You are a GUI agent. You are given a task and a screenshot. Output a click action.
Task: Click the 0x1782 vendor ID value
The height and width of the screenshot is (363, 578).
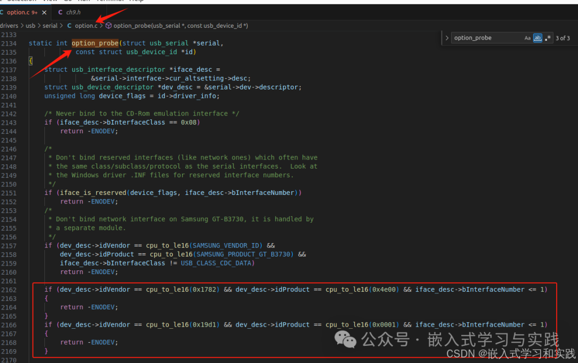pyautogui.click(x=204, y=290)
